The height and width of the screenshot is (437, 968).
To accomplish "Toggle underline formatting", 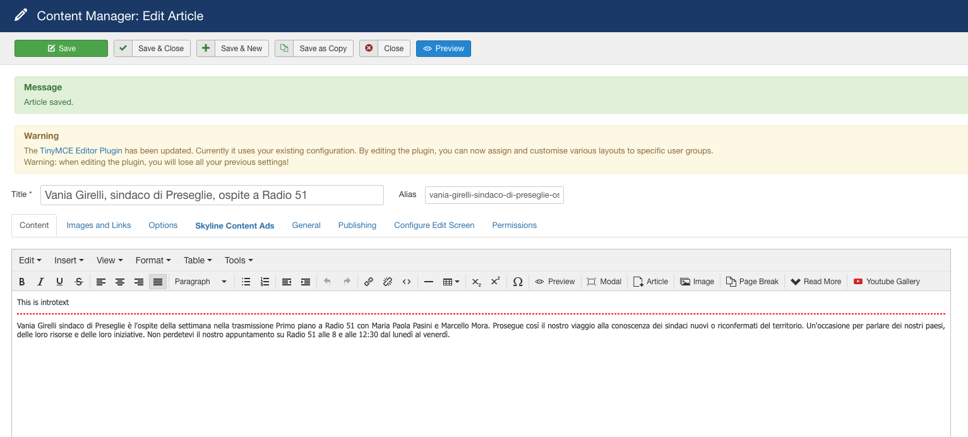I will [x=59, y=282].
